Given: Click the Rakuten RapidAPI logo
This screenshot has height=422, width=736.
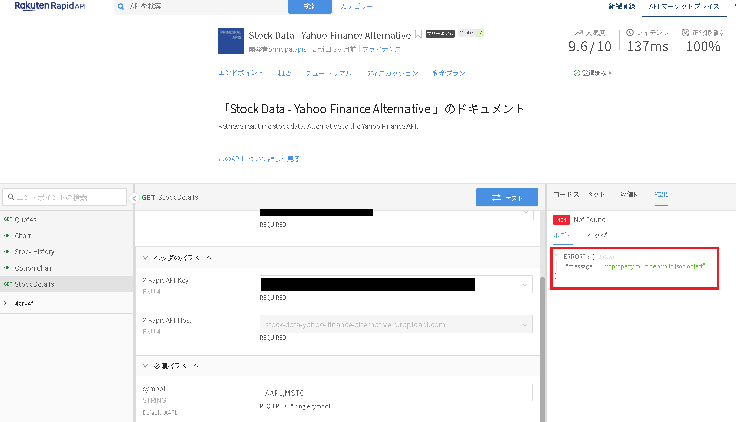Looking at the screenshot, I should 50,6.
